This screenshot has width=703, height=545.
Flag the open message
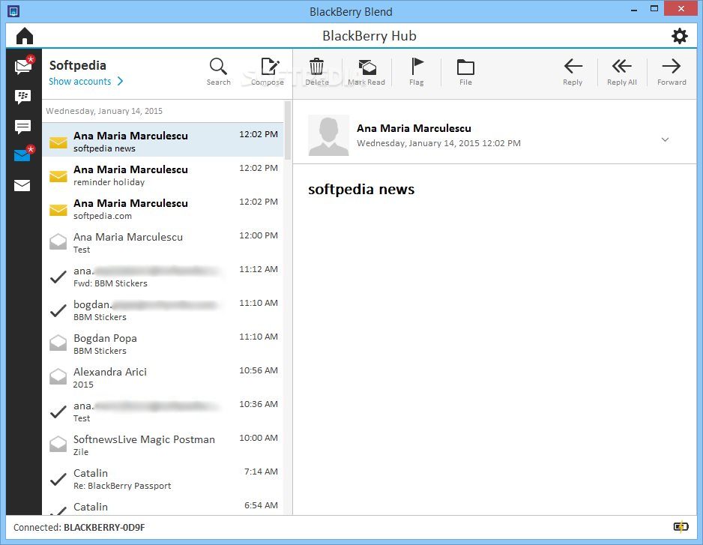pos(417,72)
